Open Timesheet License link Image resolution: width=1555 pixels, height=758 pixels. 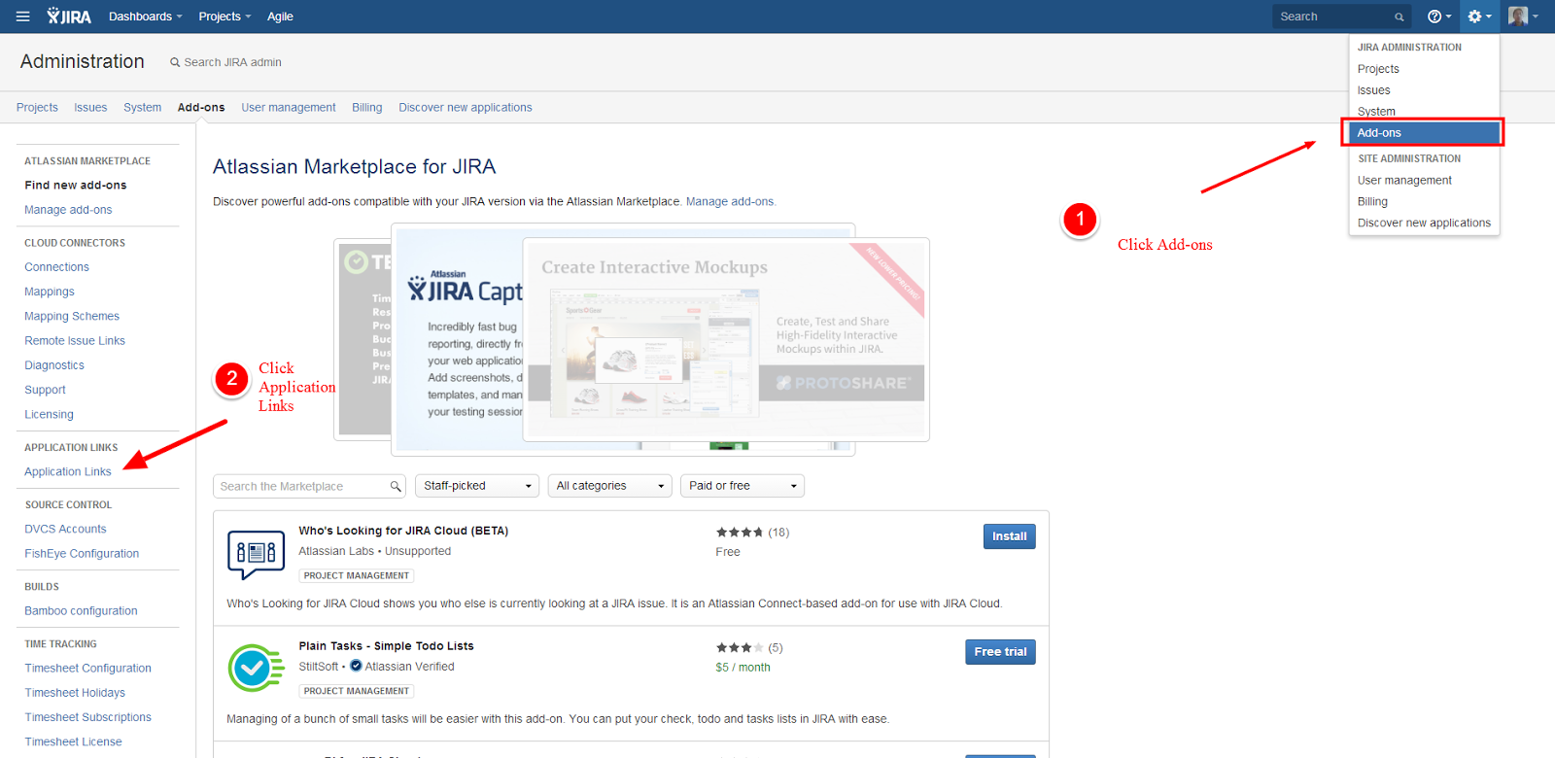[x=73, y=741]
